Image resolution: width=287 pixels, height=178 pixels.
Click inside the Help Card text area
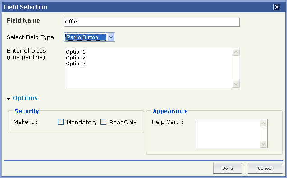pos(228,133)
